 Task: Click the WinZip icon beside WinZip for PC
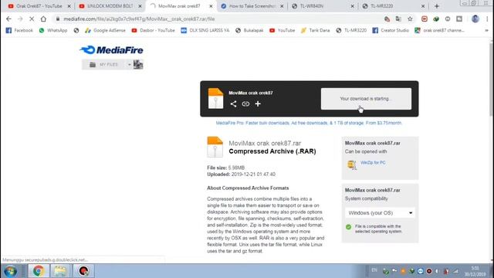(x=352, y=164)
